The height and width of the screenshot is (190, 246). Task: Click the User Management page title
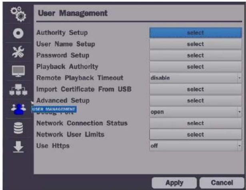(x=73, y=13)
